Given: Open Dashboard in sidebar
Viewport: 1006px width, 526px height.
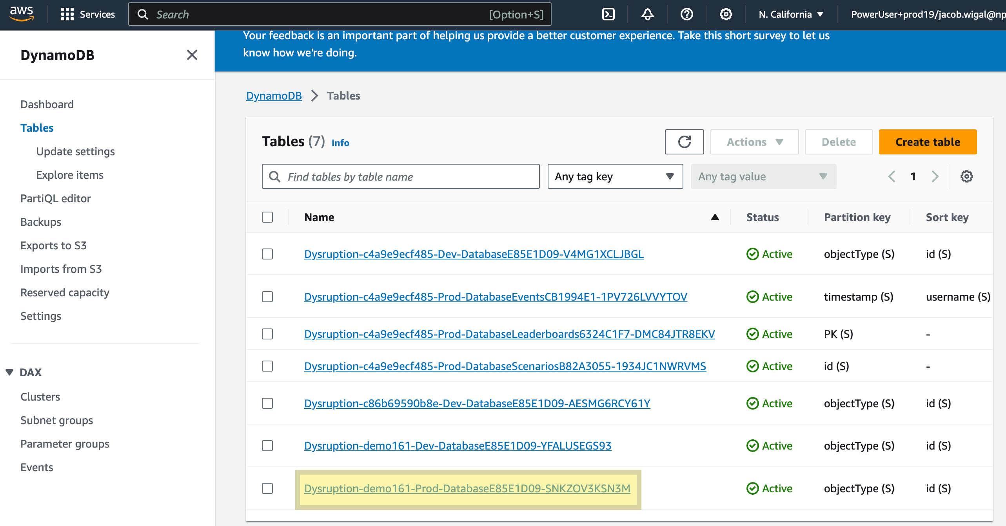Looking at the screenshot, I should 47,104.
